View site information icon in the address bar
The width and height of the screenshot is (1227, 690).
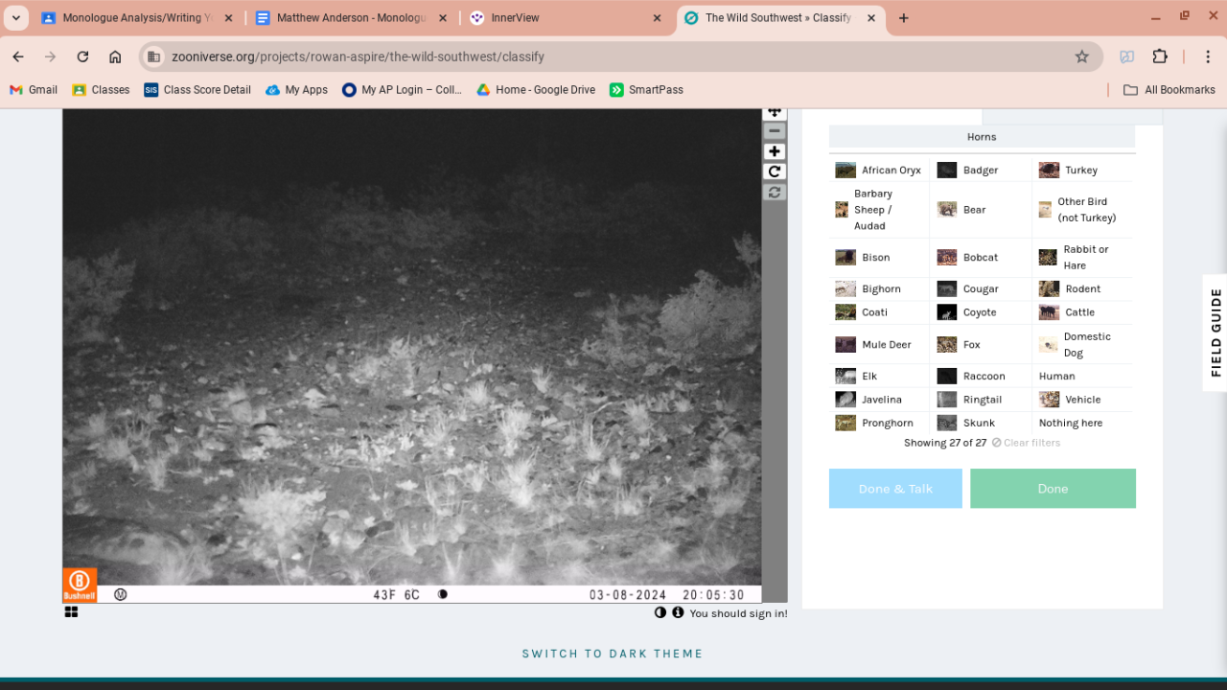[x=154, y=57]
